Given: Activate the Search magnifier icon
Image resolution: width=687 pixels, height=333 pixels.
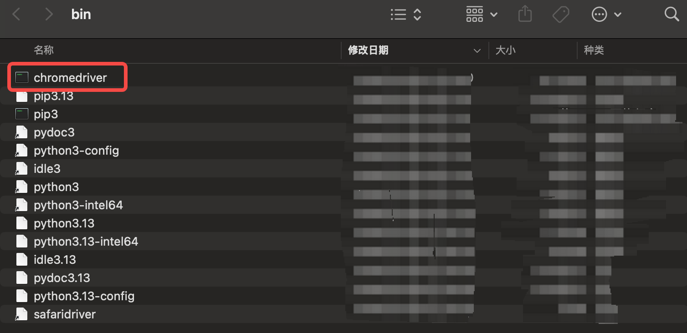Looking at the screenshot, I should [672, 14].
